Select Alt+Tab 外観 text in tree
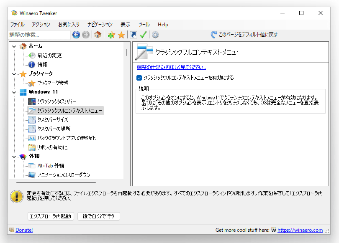339x243 pixels. coord(51,166)
